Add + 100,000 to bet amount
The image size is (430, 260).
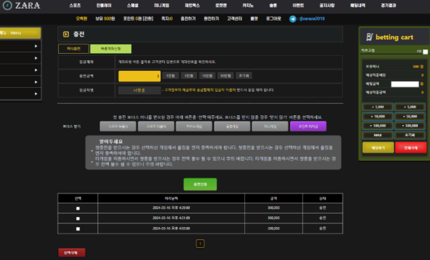click(x=378, y=126)
